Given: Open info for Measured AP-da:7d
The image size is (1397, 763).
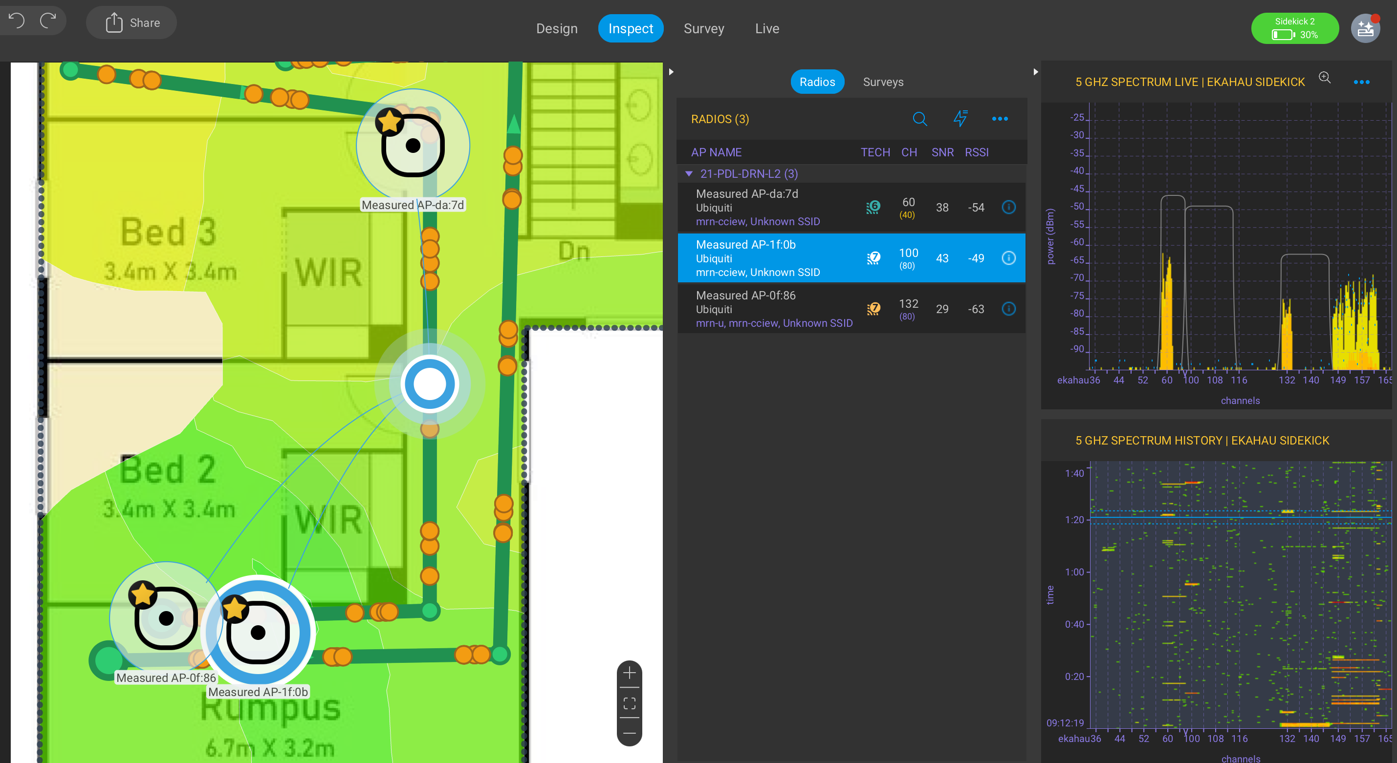Looking at the screenshot, I should tap(1008, 207).
